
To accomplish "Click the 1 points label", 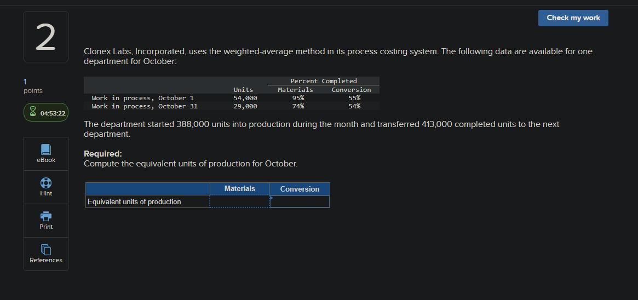I will (x=33, y=86).
